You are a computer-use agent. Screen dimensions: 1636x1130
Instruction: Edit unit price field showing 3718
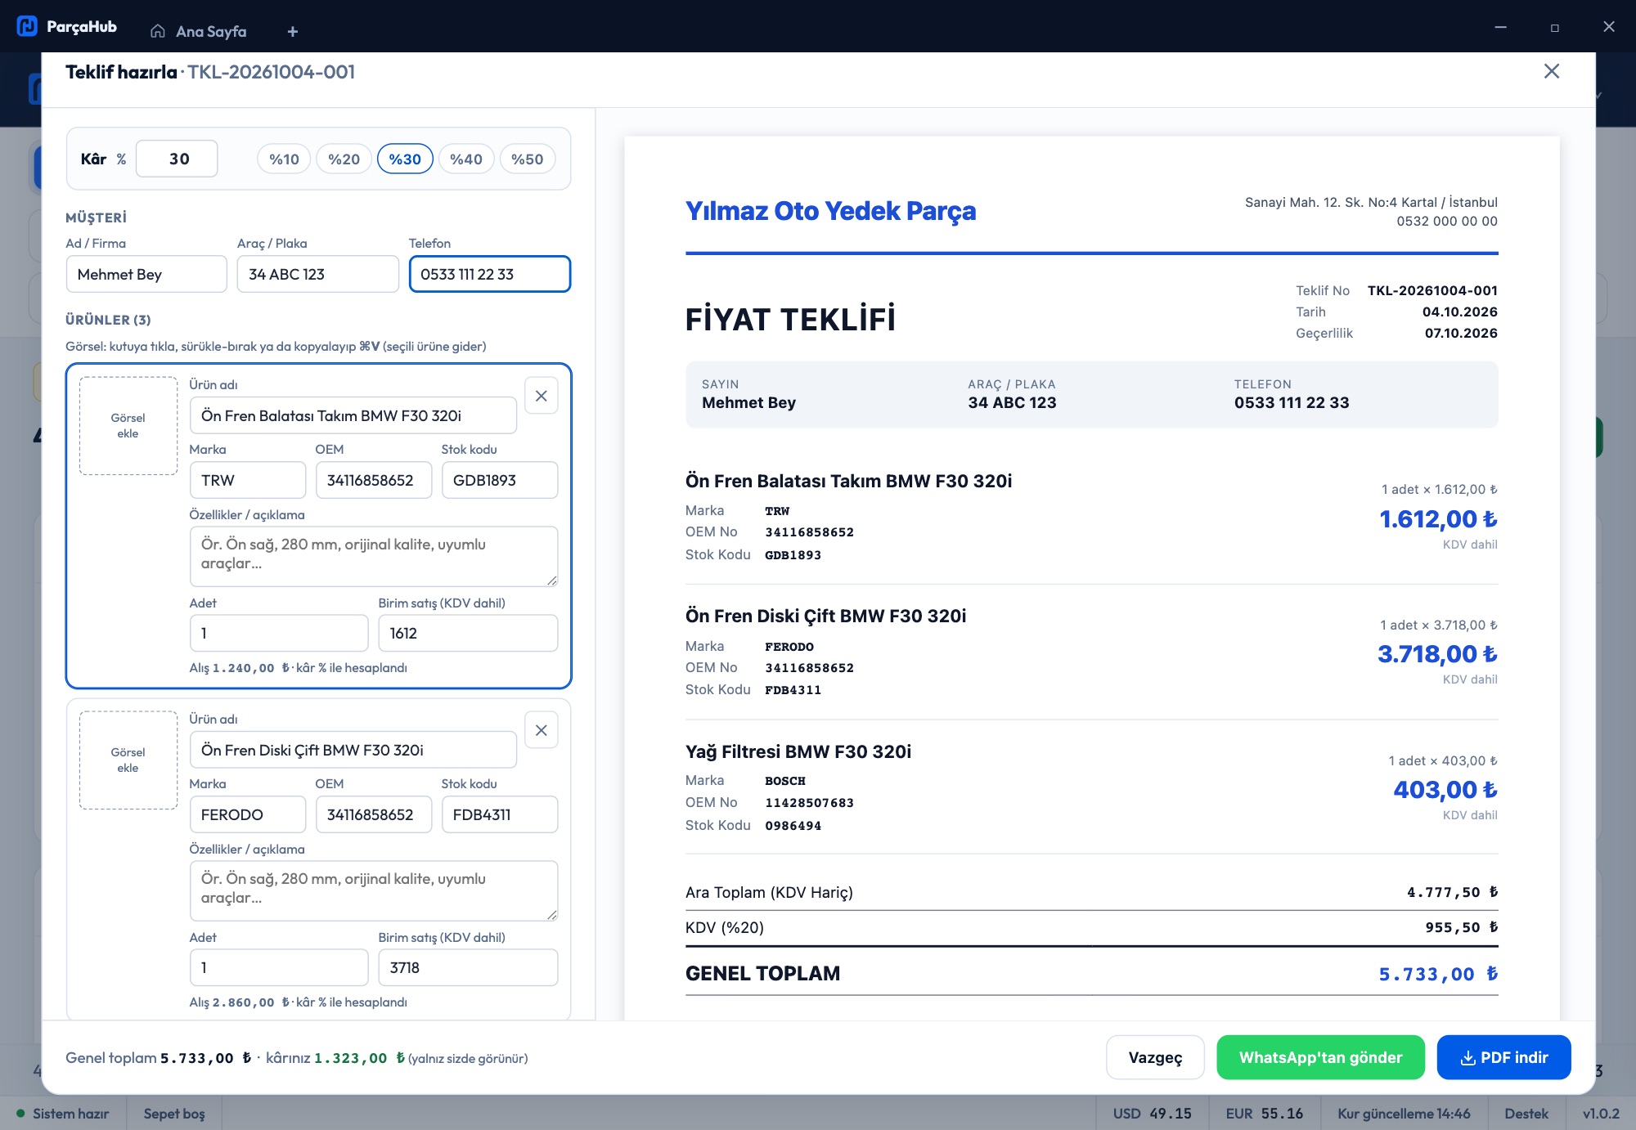click(468, 967)
